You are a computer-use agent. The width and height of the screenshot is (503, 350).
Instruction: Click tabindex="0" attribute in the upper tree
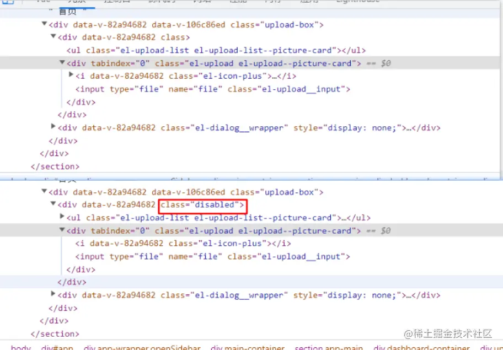[x=120, y=63]
